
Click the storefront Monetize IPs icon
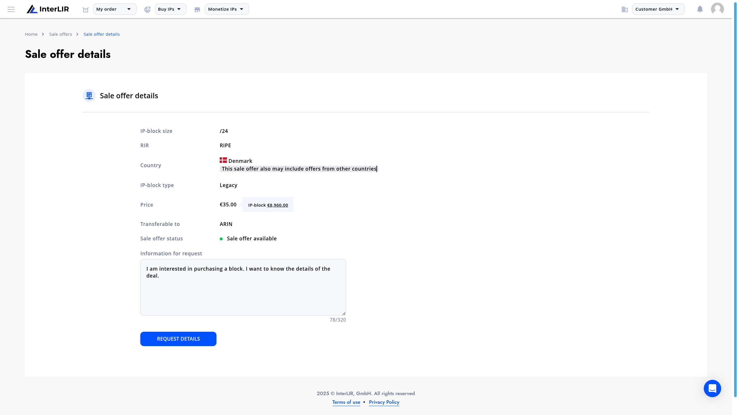pyautogui.click(x=197, y=10)
